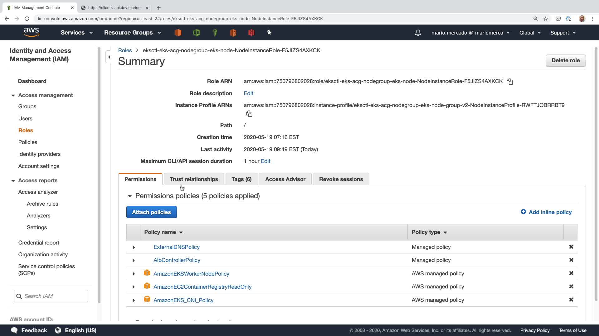Open the Global region dropdown
599x336 pixels.
(x=529, y=33)
